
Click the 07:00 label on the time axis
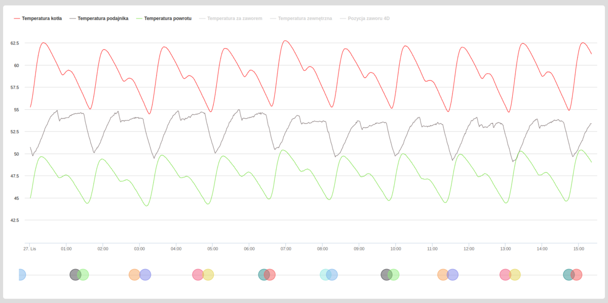click(x=286, y=249)
